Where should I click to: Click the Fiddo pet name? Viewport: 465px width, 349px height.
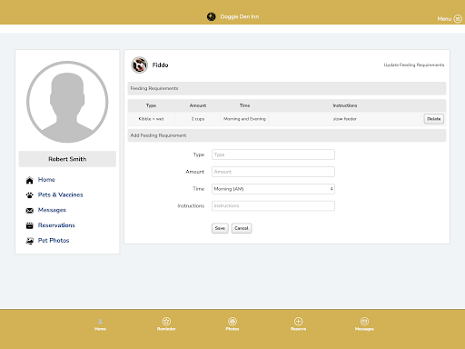coord(160,65)
